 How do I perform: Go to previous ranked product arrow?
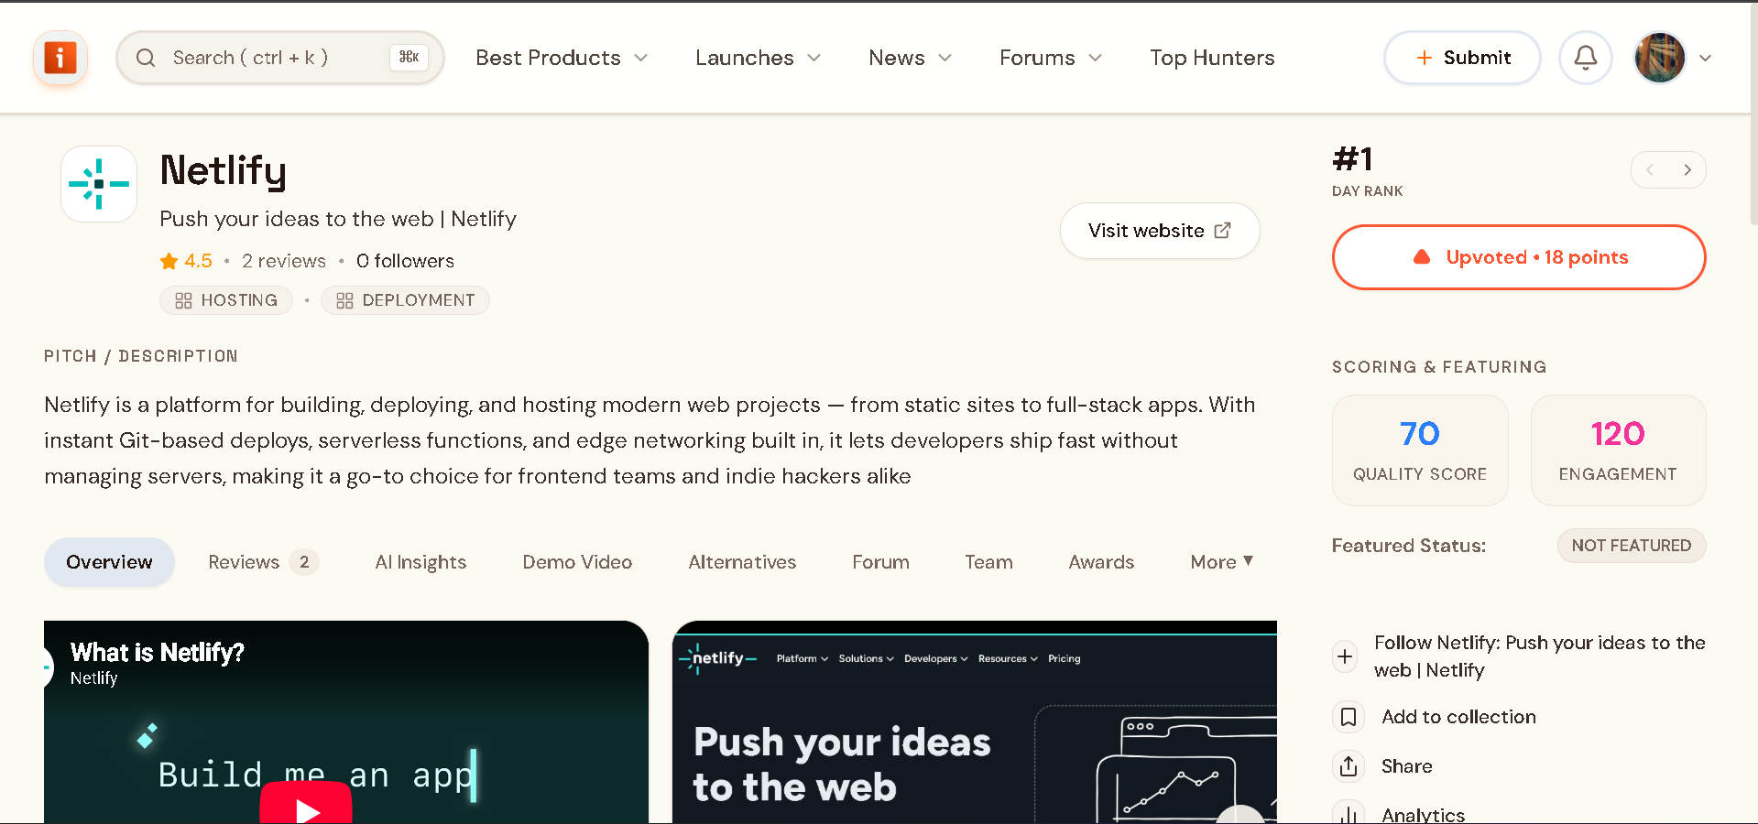coord(1650,170)
